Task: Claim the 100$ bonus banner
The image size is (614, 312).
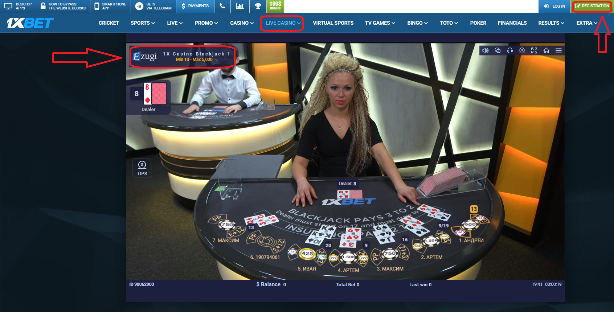Action: (x=275, y=6)
